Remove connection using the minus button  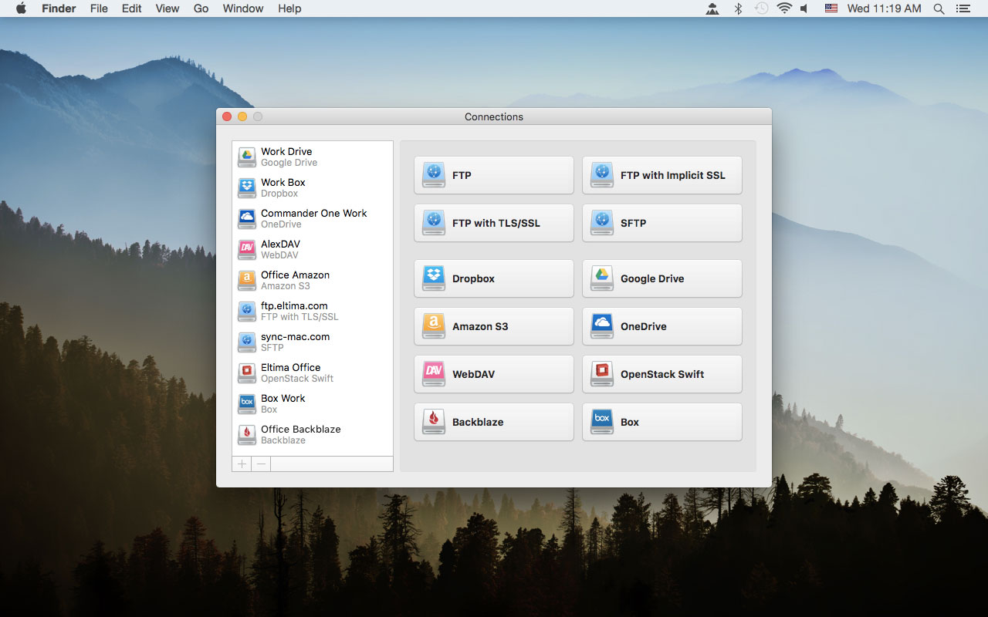click(x=261, y=464)
